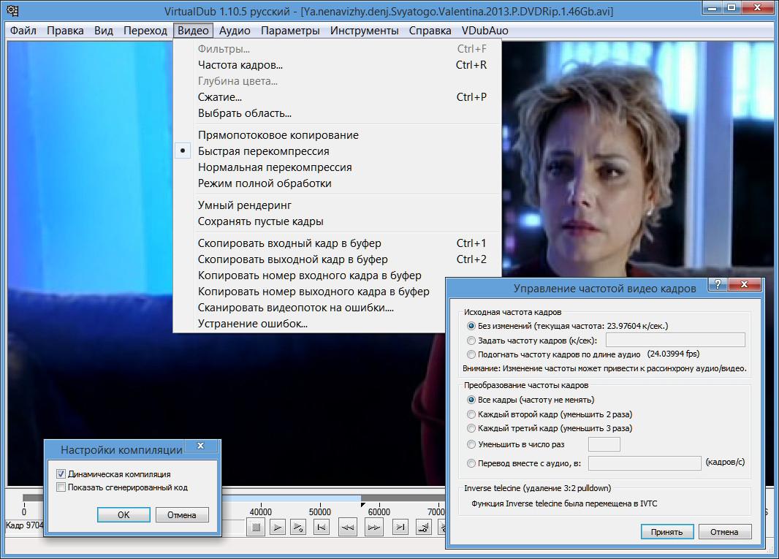Choose Задать частоту кадров (к/сек)
Screen dimensions: 779x559
click(471, 341)
